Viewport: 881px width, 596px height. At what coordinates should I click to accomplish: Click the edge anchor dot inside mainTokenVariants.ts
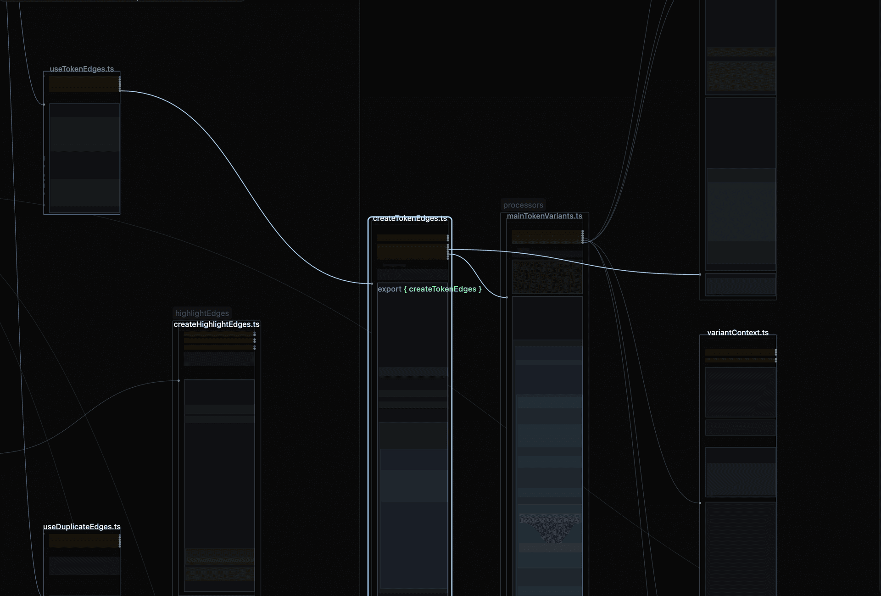[507, 297]
